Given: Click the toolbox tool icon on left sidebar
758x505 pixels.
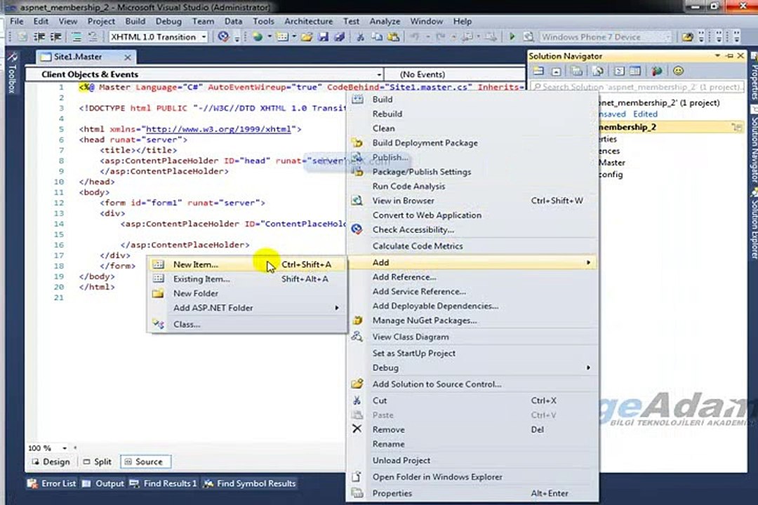Looking at the screenshot, I should pyautogui.click(x=12, y=57).
